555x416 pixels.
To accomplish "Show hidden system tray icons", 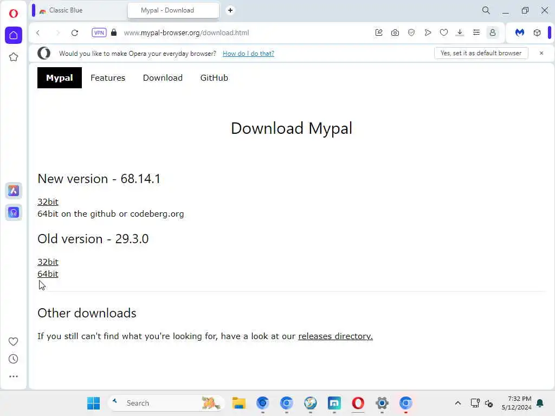I will tap(457, 403).
